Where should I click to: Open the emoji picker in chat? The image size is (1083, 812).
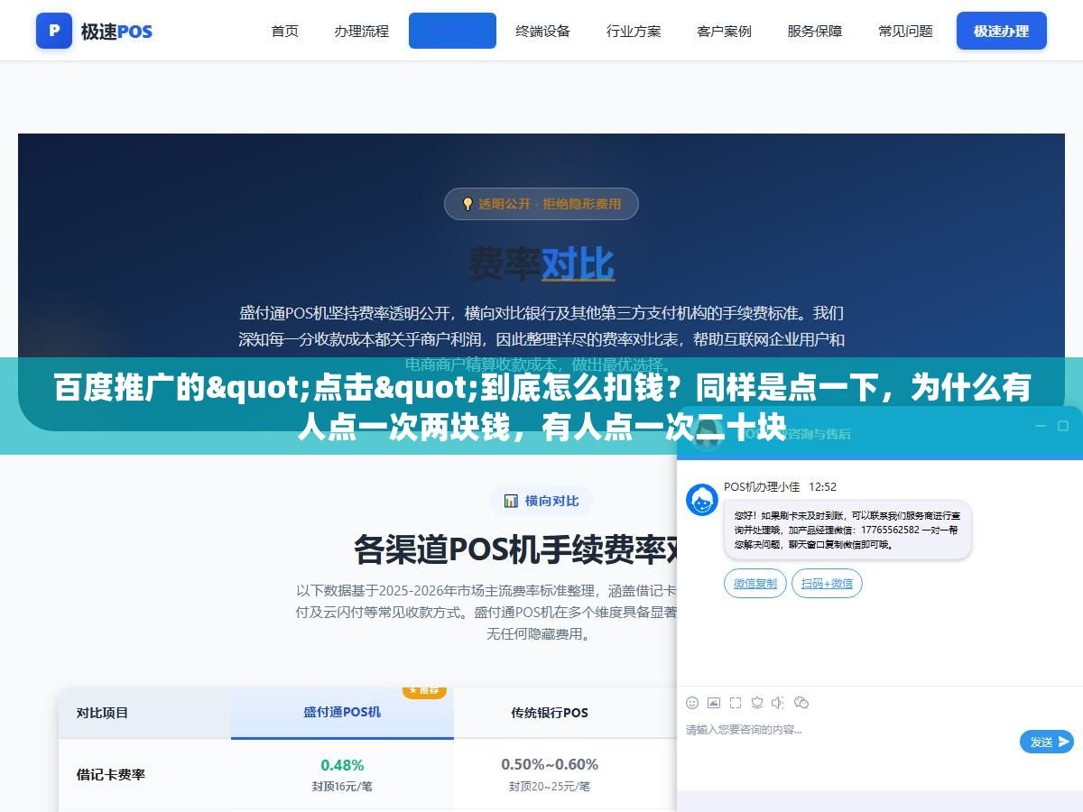point(692,703)
